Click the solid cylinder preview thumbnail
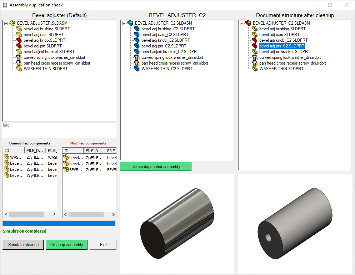Viewport: 355px width, 275px height. click(177, 223)
